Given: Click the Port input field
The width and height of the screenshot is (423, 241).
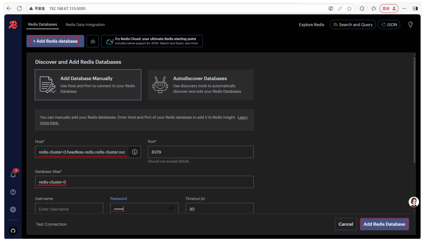Looking at the screenshot, I should (201, 152).
